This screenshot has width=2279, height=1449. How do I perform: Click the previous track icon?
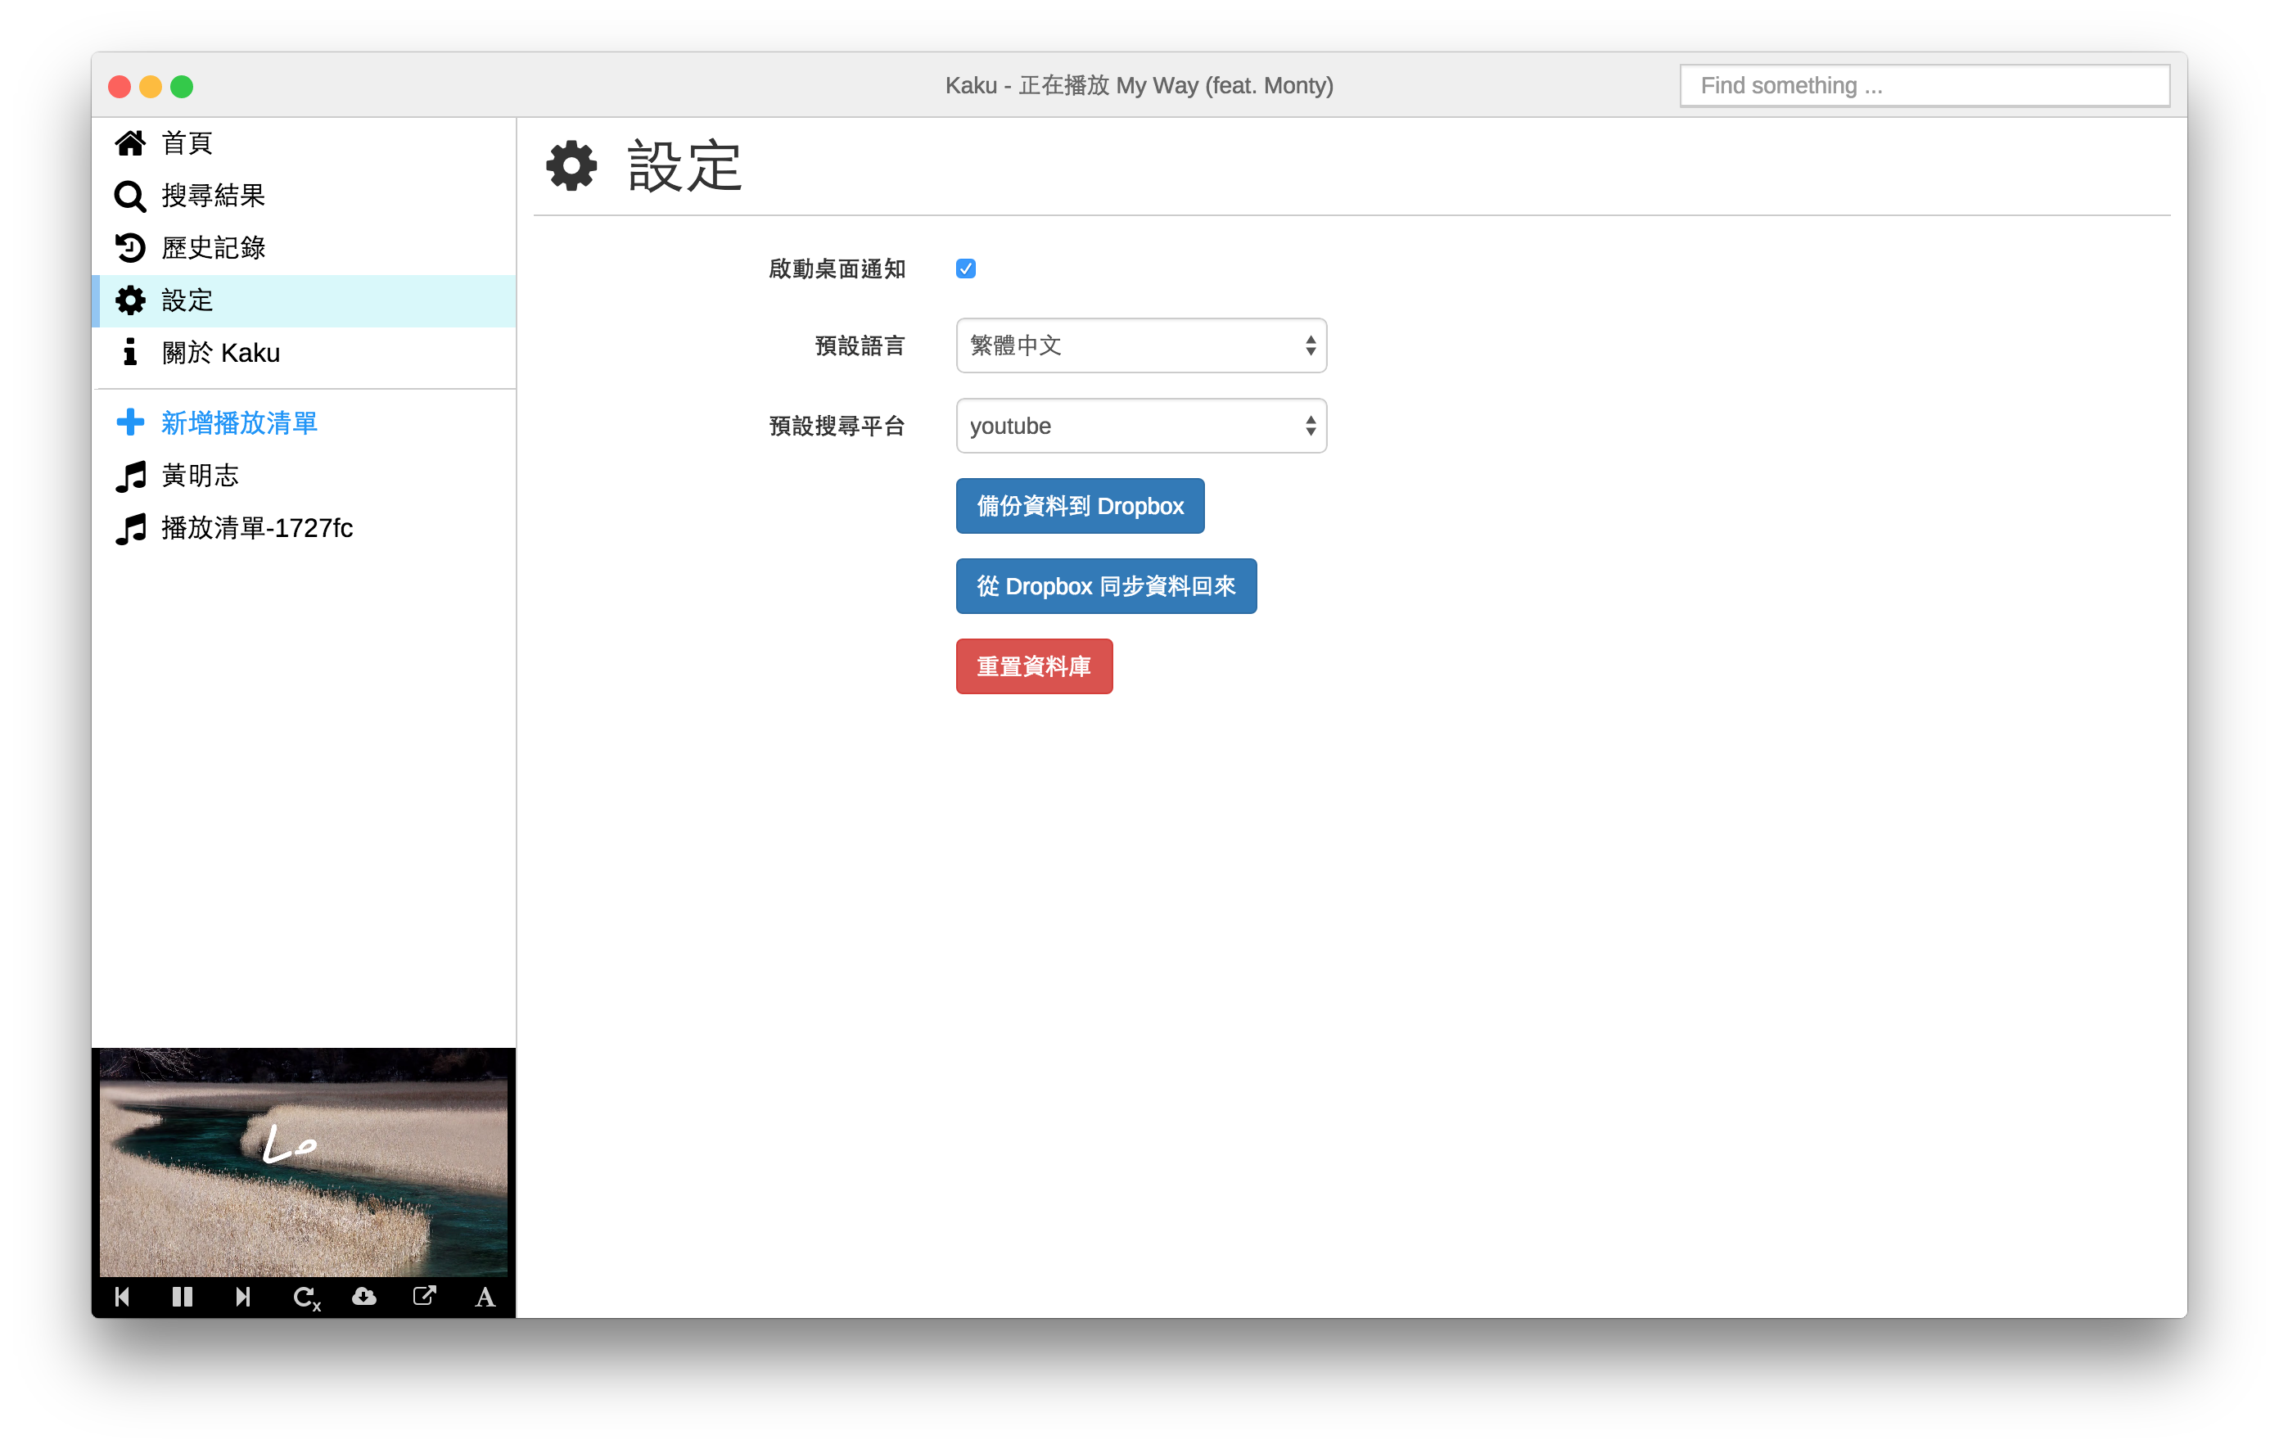[x=122, y=1297]
